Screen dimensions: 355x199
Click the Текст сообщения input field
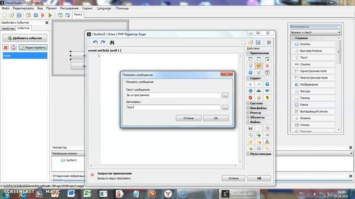pyautogui.click(x=173, y=95)
